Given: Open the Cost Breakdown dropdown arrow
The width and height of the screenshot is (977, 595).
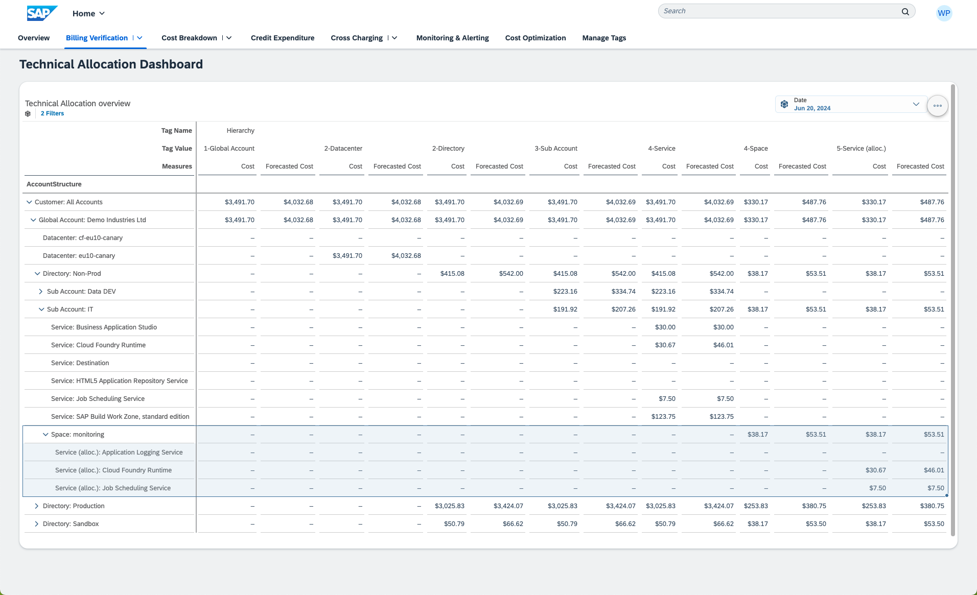Looking at the screenshot, I should 229,38.
